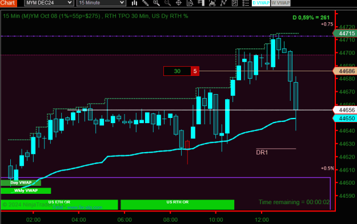Open the 15 Minute interval dropdown

(x=101, y=3)
